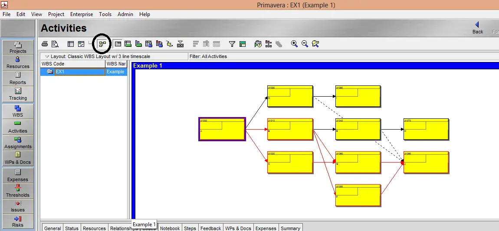Open the Enterprise menu
499x231 pixels.
click(x=82, y=14)
